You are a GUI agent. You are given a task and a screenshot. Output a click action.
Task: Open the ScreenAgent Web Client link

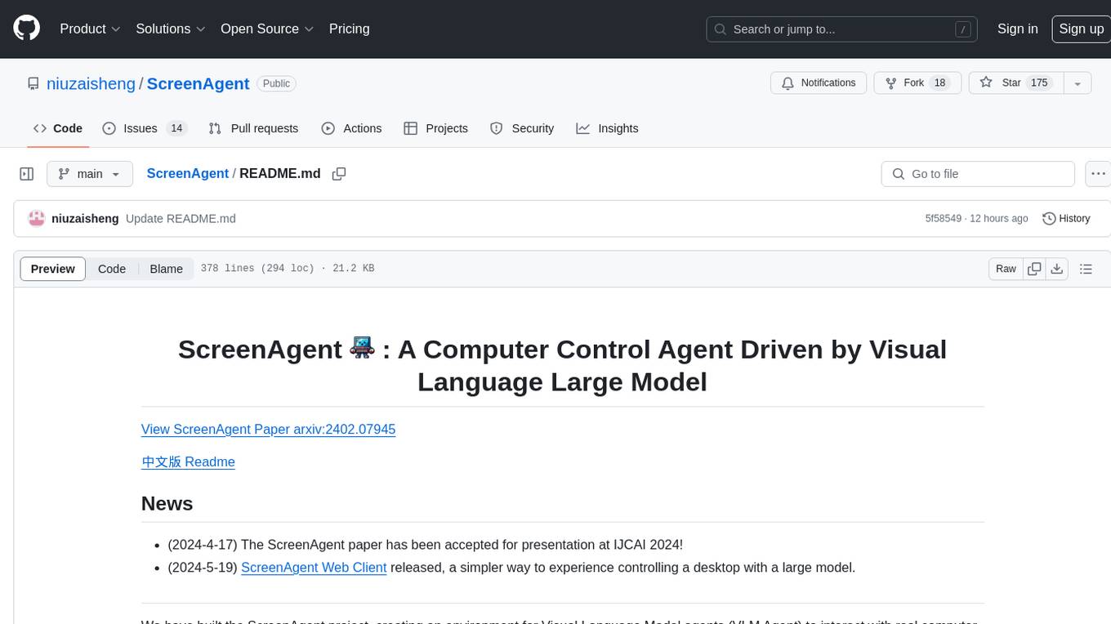314,568
